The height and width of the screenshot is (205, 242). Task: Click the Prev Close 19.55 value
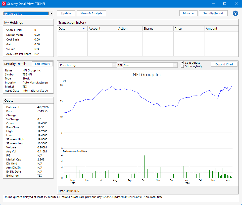point(41,128)
